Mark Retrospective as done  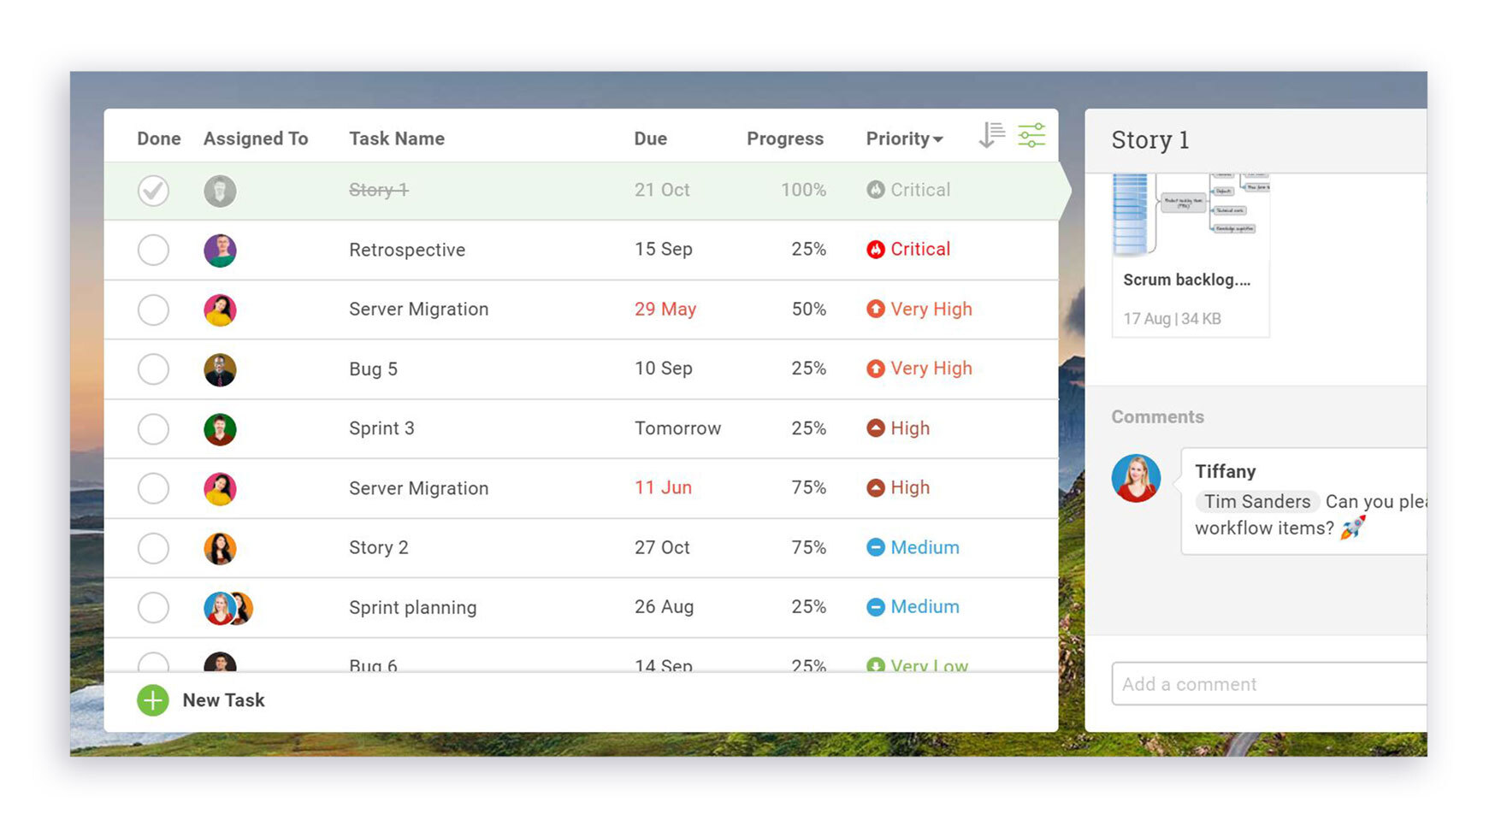[x=153, y=251]
